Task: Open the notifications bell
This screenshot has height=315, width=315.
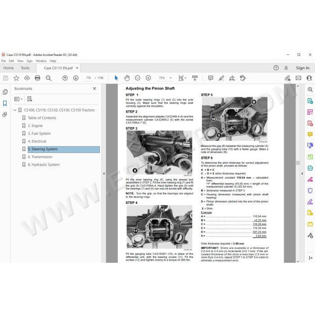Action: [x=286, y=68]
